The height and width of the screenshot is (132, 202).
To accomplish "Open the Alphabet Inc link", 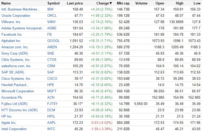I will 11,41.
